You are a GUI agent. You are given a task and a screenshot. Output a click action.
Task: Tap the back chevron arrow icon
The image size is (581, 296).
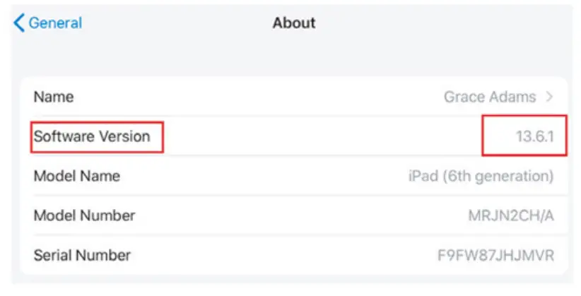point(19,23)
